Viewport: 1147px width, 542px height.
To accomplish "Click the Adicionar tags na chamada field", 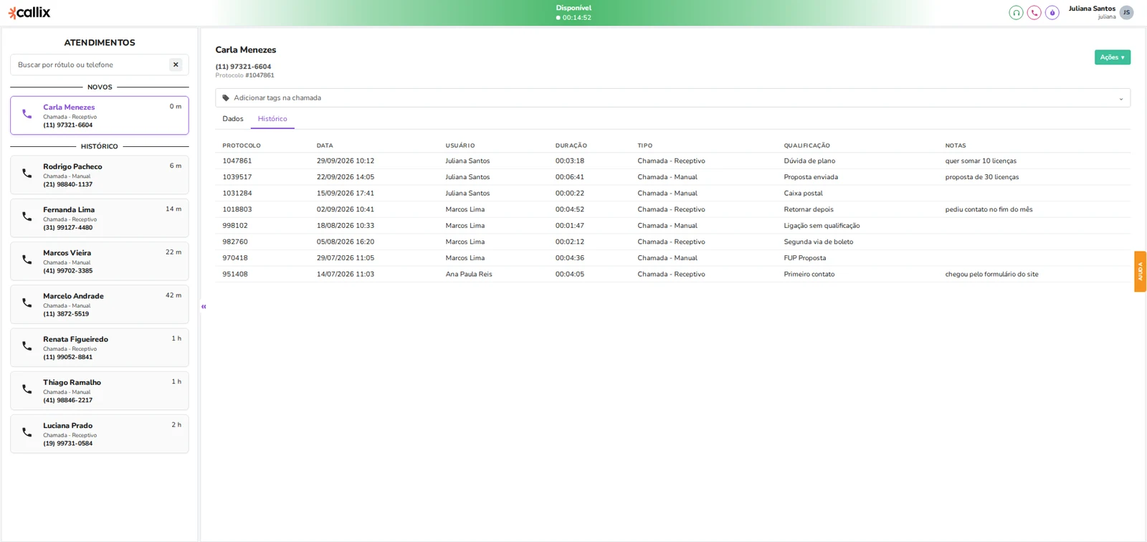I will tap(672, 98).
